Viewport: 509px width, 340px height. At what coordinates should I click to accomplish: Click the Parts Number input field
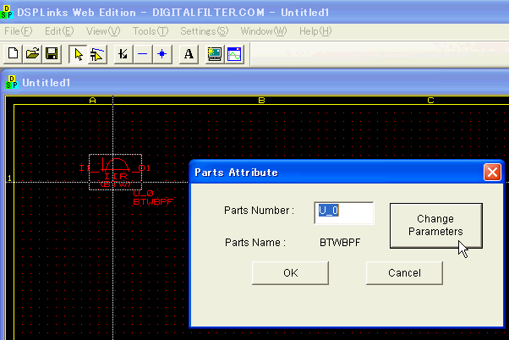pyautogui.click(x=344, y=212)
